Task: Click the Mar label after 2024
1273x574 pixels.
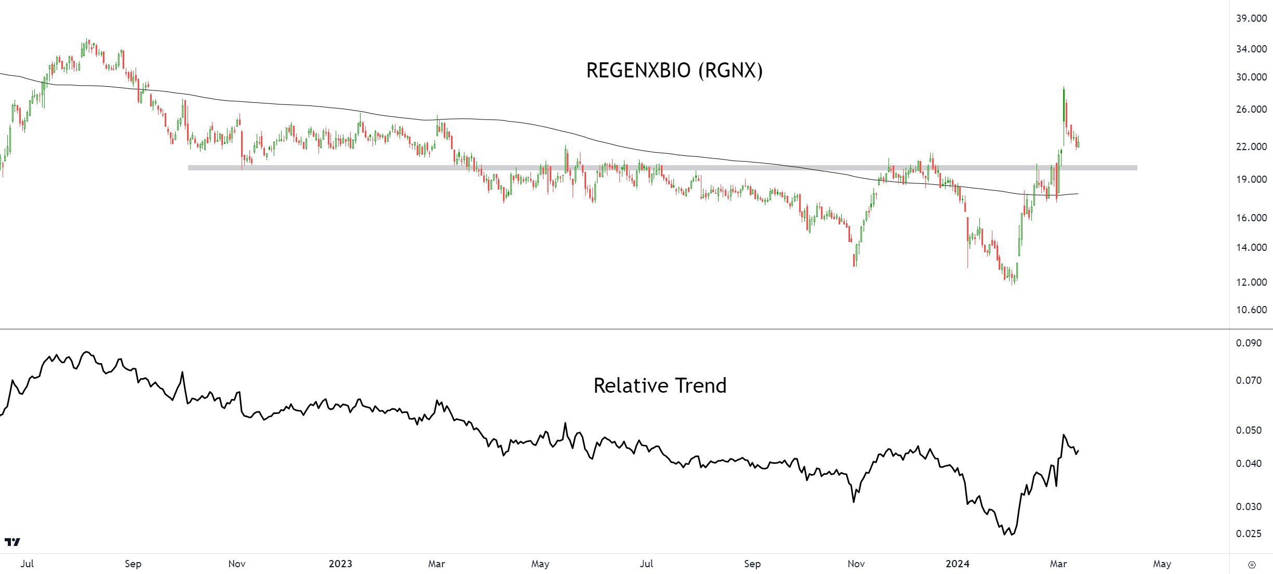Action: point(1058,564)
